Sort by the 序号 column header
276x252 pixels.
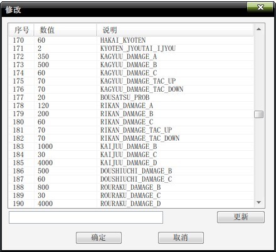[x=21, y=30]
